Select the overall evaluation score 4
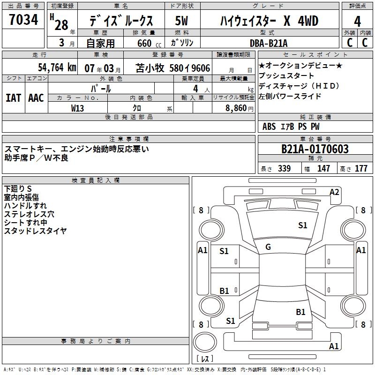The width and height of the screenshot is (375, 375). 357,21
